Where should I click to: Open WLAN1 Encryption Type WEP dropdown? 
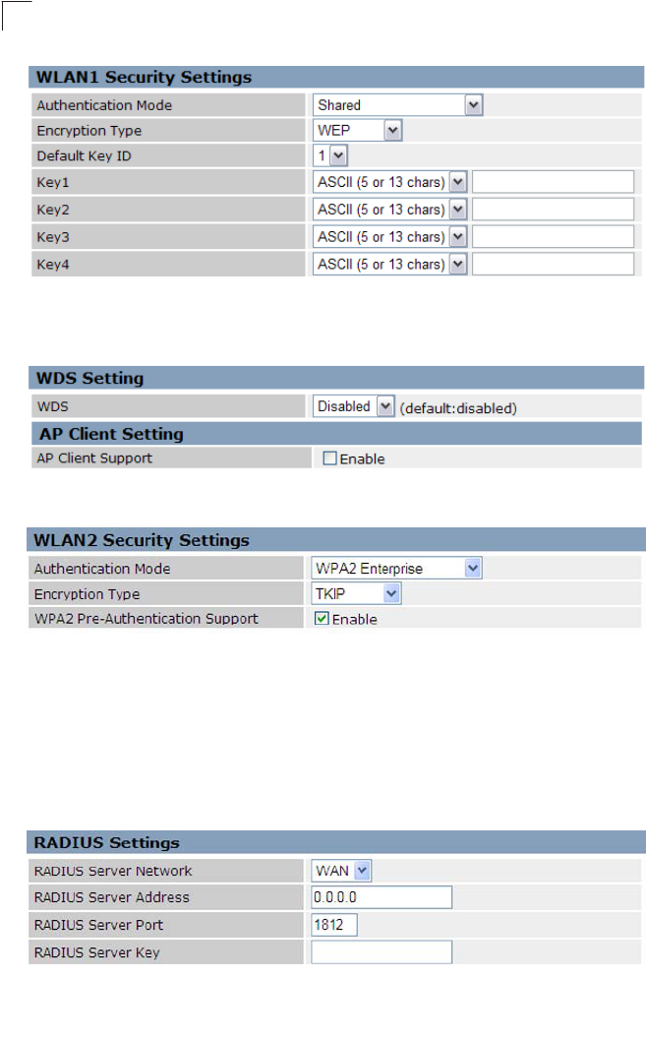pyautogui.click(x=359, y=131)
